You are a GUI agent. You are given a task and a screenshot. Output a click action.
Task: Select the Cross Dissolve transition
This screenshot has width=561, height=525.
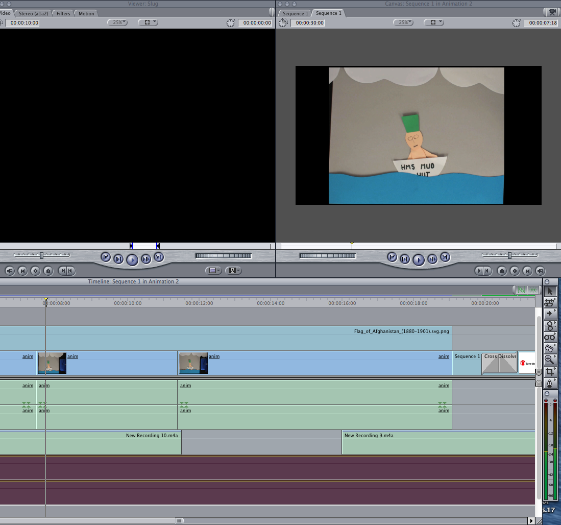point(499,363)
